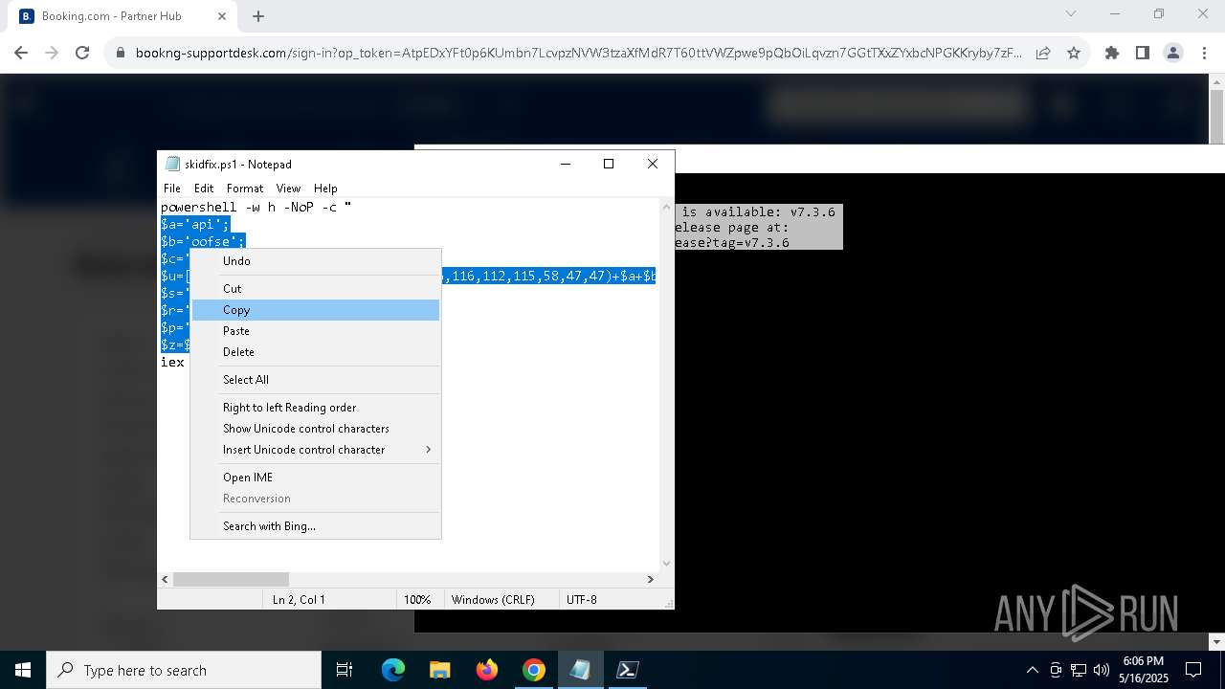The image size is (1225, 689).
Task: Choose Undo in the context menu
Action: point(316,261)
